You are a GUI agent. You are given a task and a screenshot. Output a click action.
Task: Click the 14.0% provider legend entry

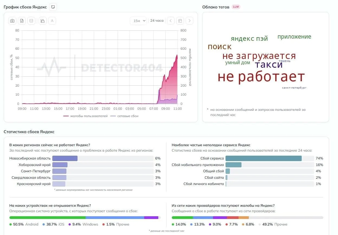click(179, 224)
